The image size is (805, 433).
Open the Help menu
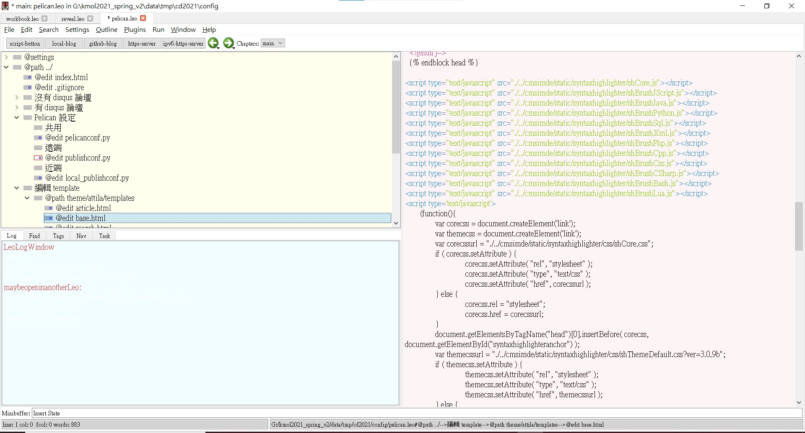(209, 29)
